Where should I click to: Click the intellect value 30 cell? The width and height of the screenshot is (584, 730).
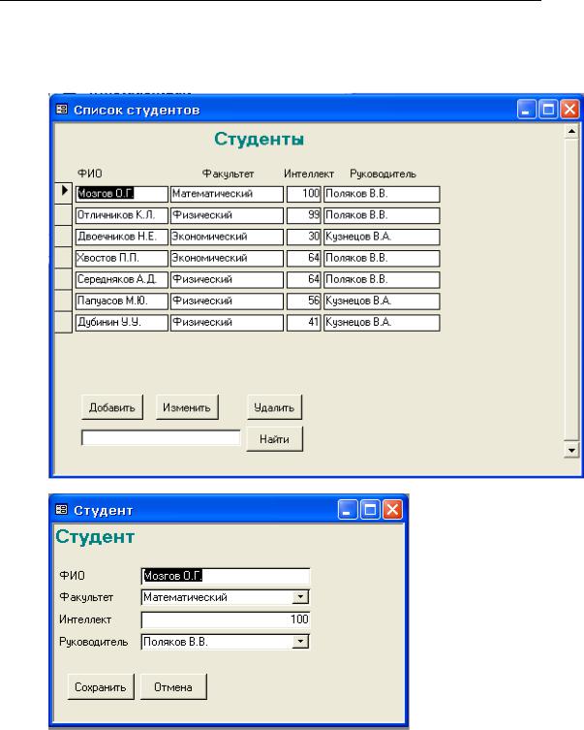304,237
